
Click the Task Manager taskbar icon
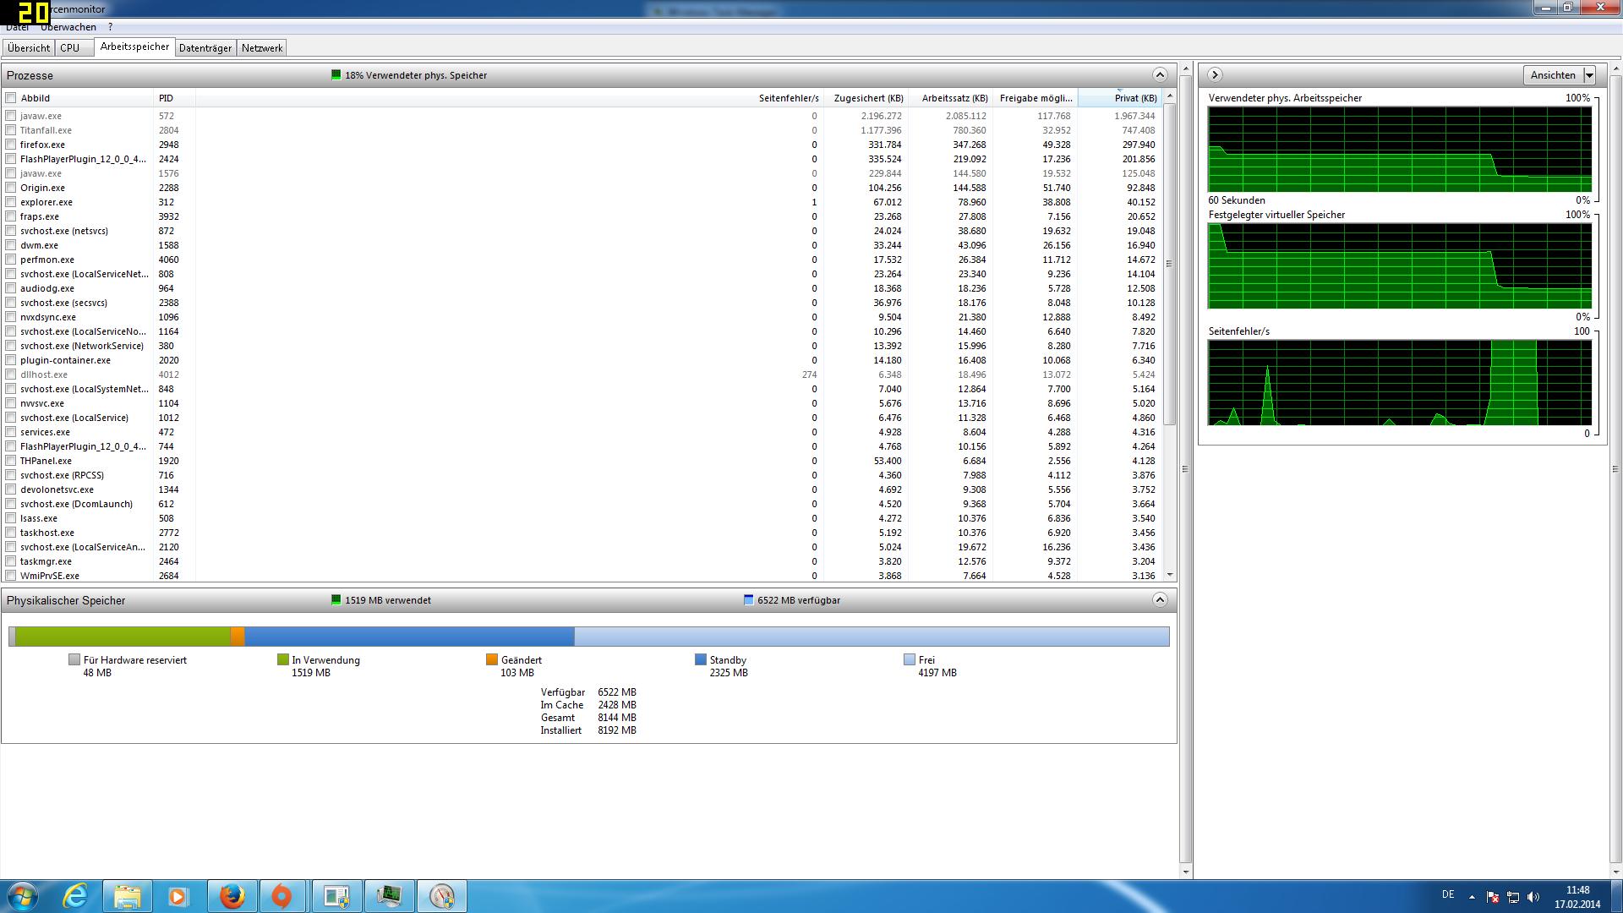[x=389, y=896]
